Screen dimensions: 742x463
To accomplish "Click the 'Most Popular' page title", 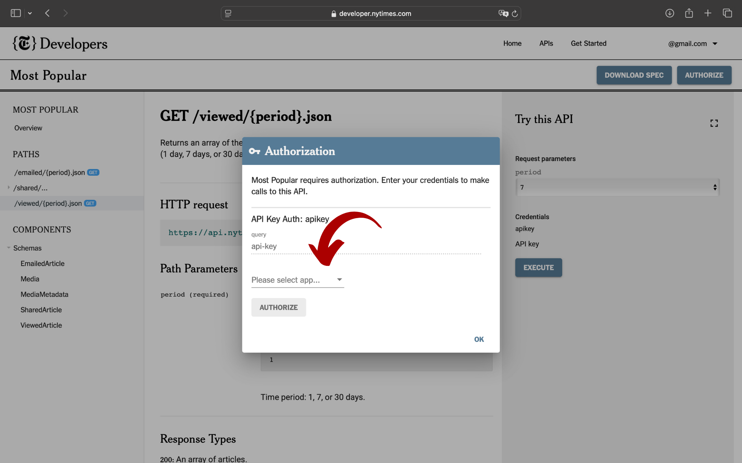I will coord(49,75).
